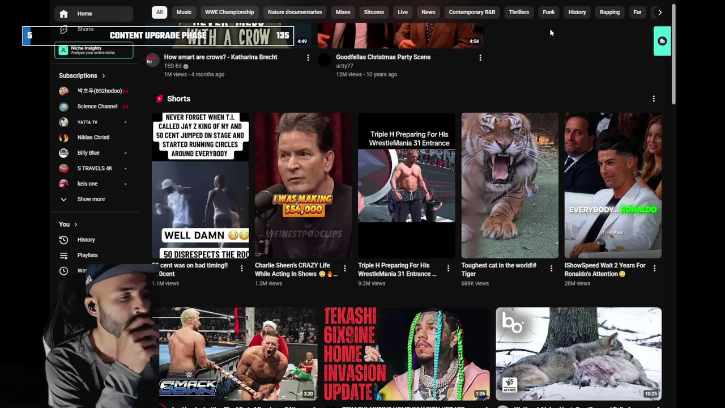The image size is (725, 408).
Task: Select the Funk filter chip
Action: point(549,12)
